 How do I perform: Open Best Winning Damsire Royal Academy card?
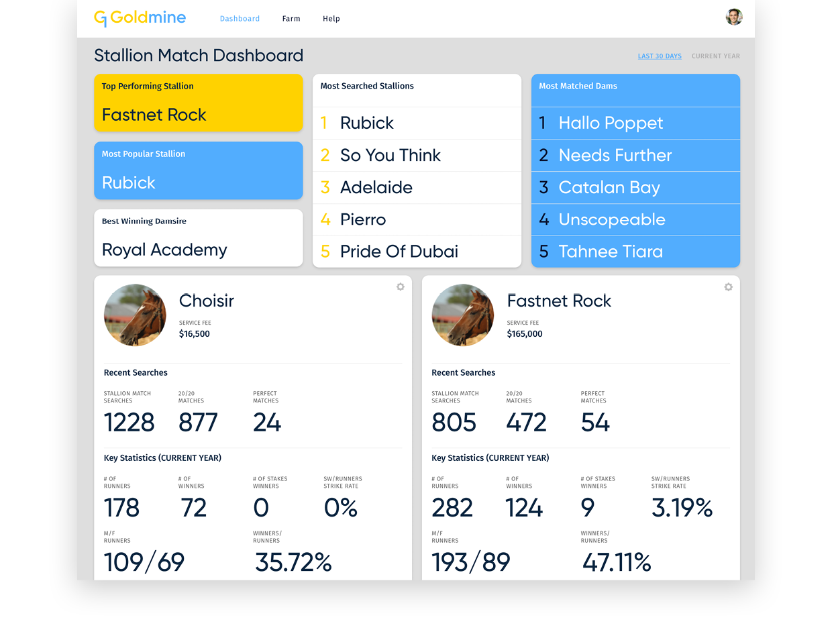point(199,237)
